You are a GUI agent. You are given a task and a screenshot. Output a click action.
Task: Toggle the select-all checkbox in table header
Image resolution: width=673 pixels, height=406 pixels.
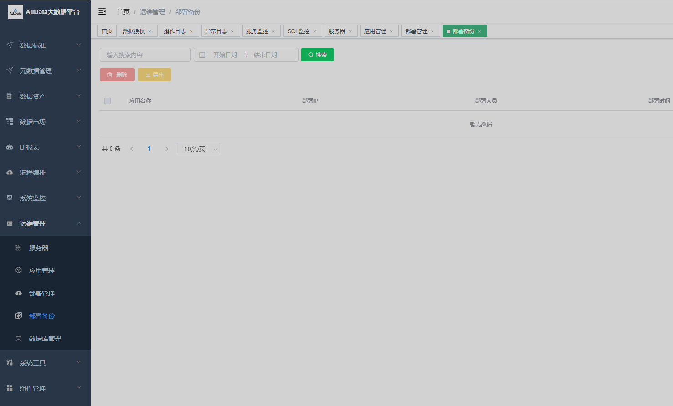pos(107,101)
